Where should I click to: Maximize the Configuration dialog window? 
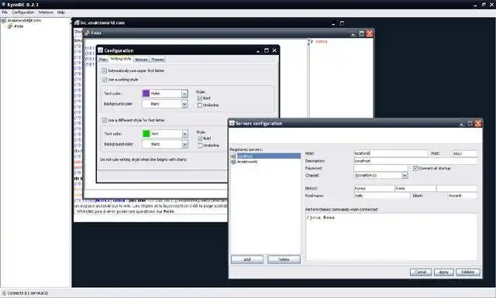point(267,50)
